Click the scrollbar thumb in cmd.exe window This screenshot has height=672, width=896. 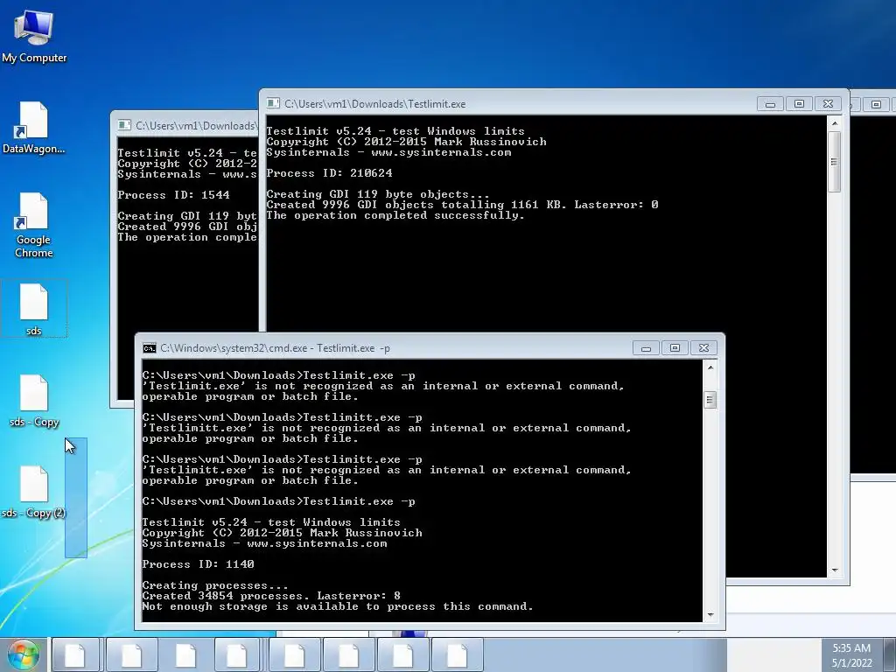click(710, 399)
